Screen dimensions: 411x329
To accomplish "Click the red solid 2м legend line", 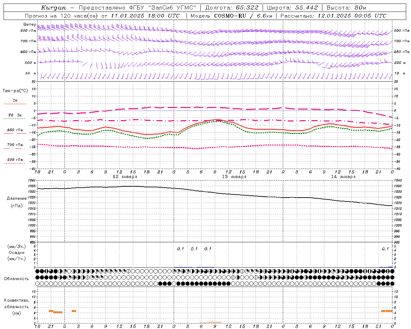I will (15, 104).
